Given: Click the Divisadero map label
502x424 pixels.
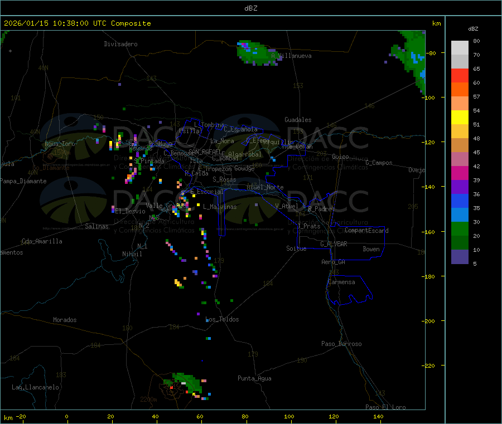Looking at the screenshot, I should (120, 44).
